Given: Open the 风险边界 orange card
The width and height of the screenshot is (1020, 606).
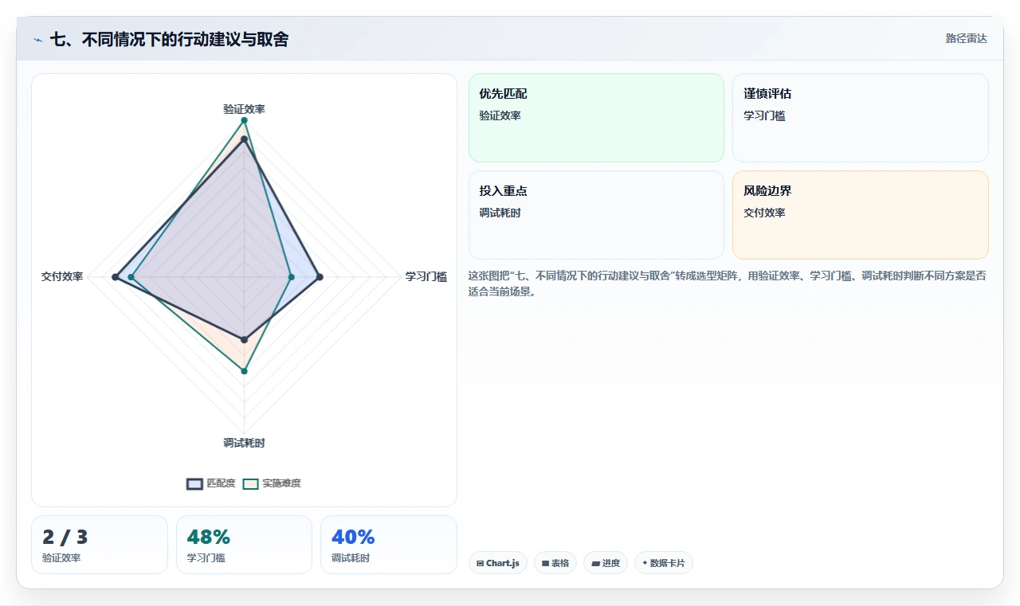Looking at the screenshot, I should (x=861, y=215).
